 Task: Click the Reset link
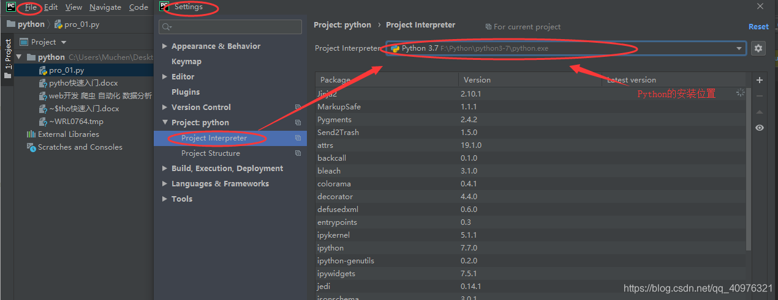(x=758, y=27)
